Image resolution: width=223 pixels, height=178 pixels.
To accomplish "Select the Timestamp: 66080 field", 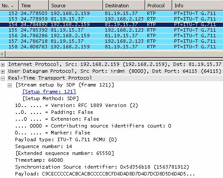I will tap(39, 160).
